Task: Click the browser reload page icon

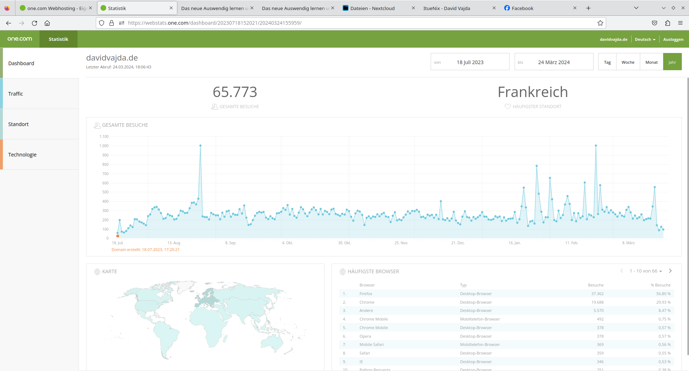Action: [x=34, y=23]
